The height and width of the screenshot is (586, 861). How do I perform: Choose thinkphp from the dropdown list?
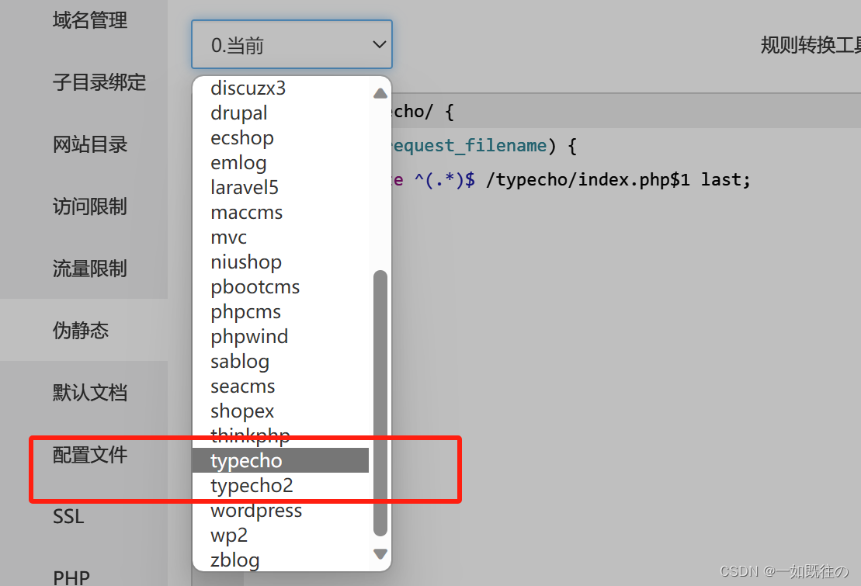pyautogui.click(x=250, y=435)
